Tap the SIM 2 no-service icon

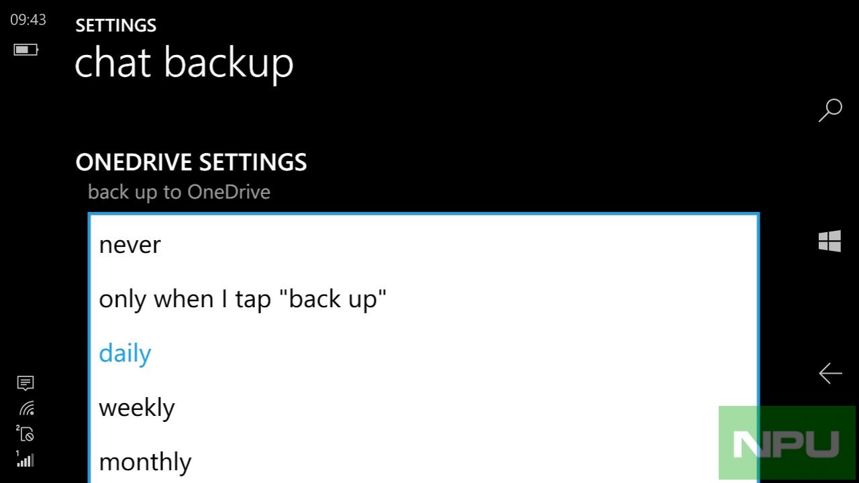pos(26,434)
